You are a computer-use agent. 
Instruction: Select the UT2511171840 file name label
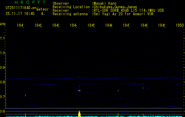[x=20, y=8]
